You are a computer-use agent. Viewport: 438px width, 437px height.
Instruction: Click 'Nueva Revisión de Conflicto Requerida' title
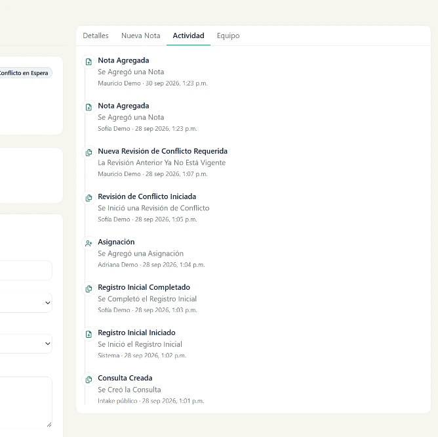[163, 151]
